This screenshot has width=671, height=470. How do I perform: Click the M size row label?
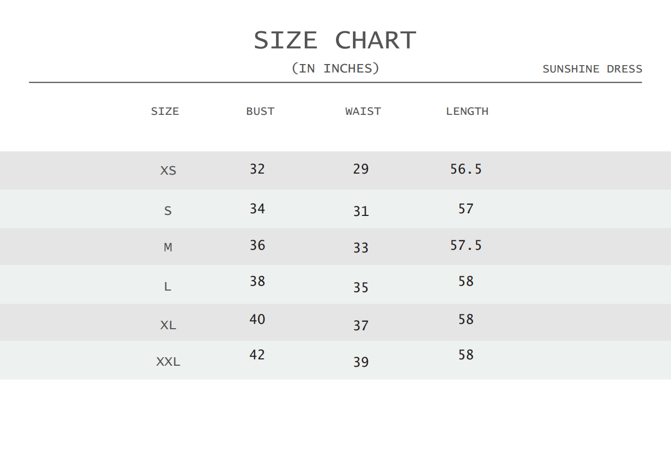click(168, 247)
